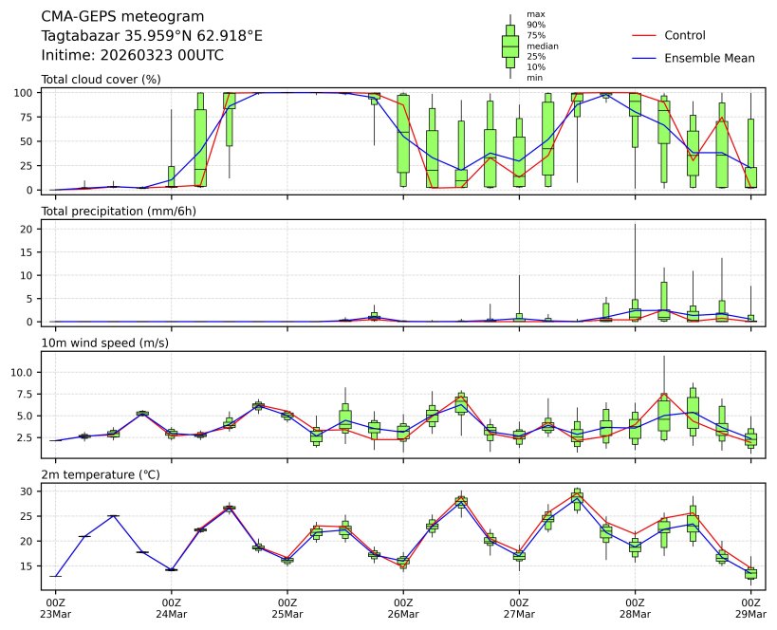Click the 00Z 29Mar time axis label

pos(750,607)
